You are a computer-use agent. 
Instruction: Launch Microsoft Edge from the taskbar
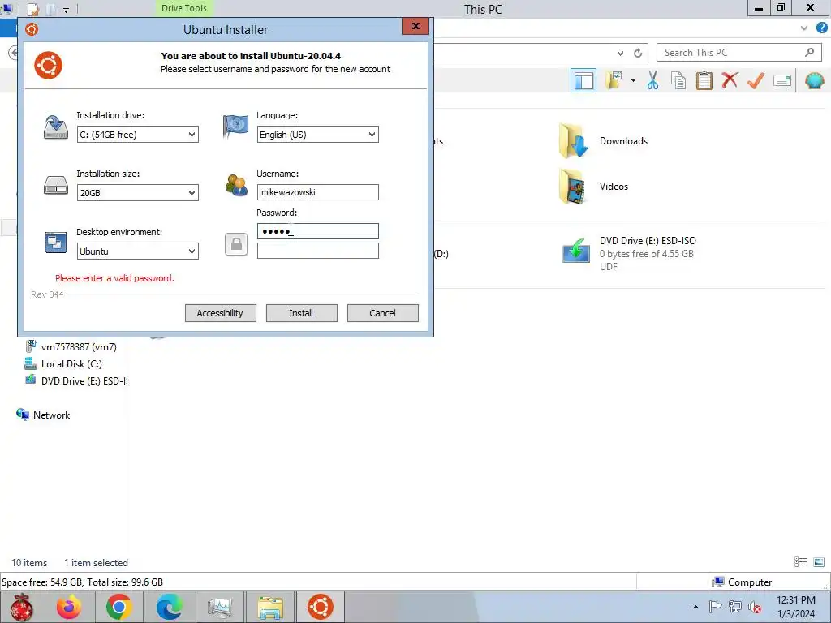[169, 607]
